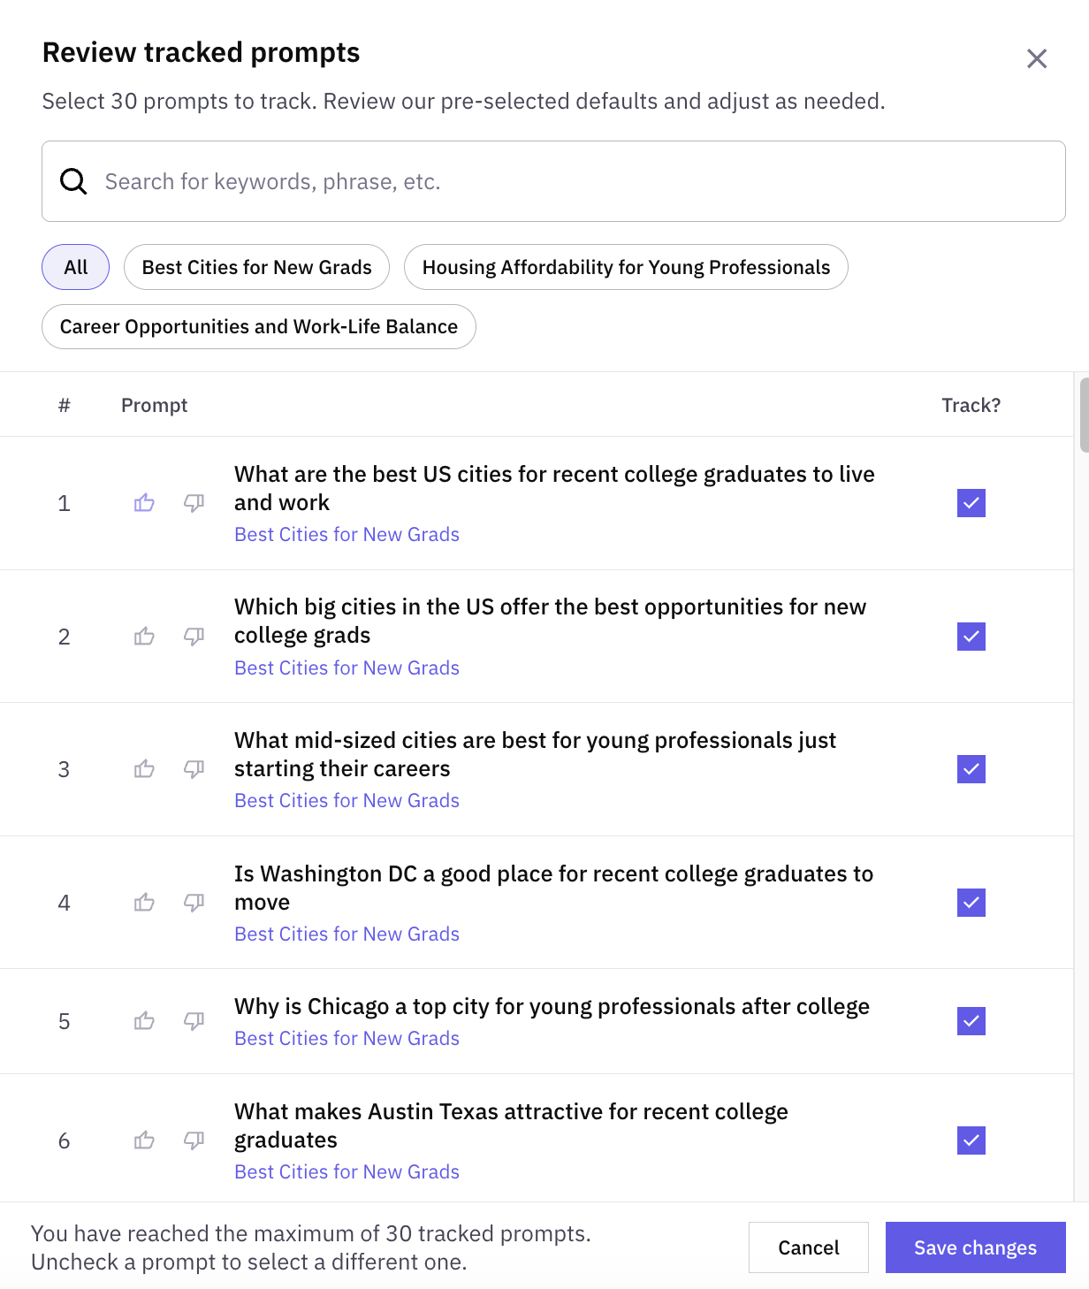The height and width of the screenshot is (1289, 1089).
Task: Open Best Cities link under Austin Texas prompt
Action: click(x=347, y=1172)
